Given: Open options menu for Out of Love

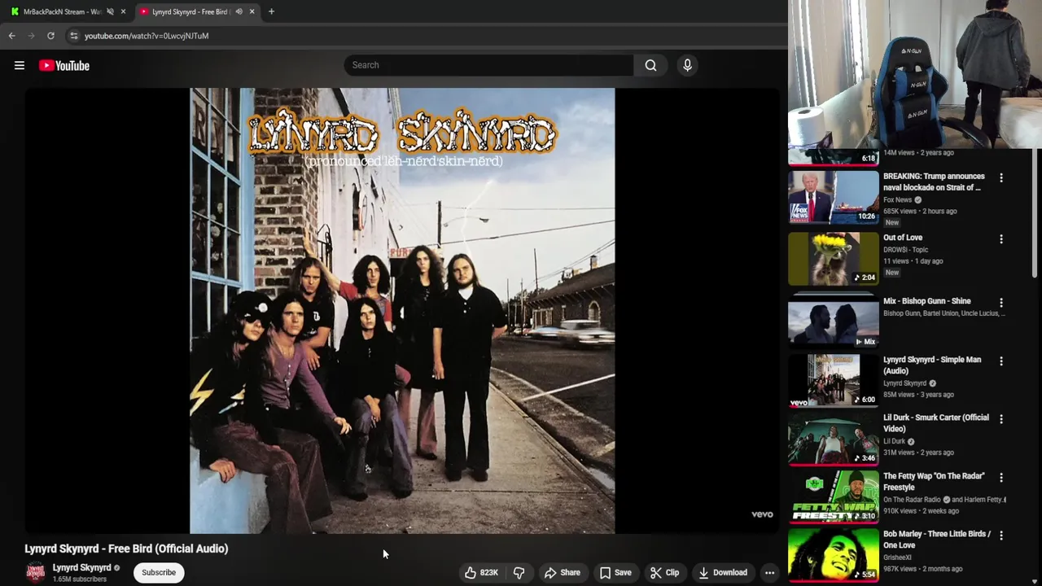Looking at the screenshot, I should [1001, 239].
